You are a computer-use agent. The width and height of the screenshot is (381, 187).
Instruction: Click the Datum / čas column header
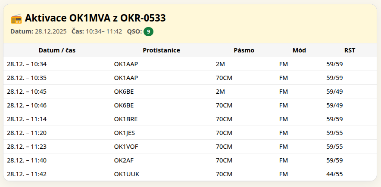coord(57,50)
